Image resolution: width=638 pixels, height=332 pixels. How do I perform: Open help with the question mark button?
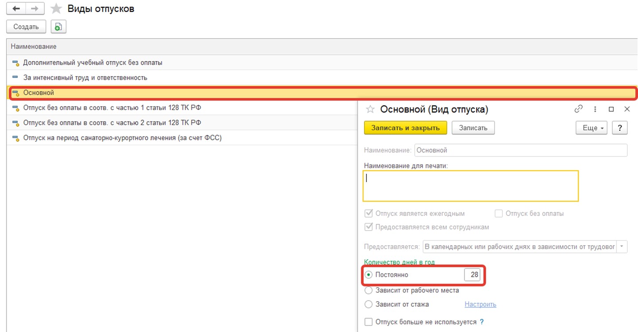coord(619,128)
